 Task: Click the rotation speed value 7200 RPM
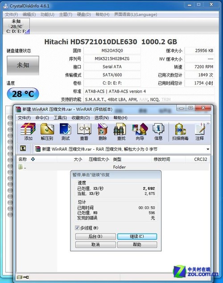coord(199,67)
